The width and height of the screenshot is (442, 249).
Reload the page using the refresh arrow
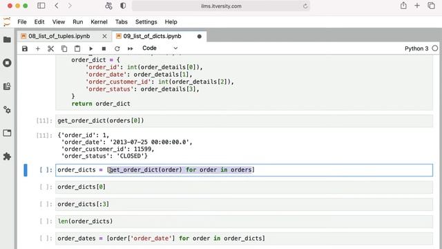[305, 6]
